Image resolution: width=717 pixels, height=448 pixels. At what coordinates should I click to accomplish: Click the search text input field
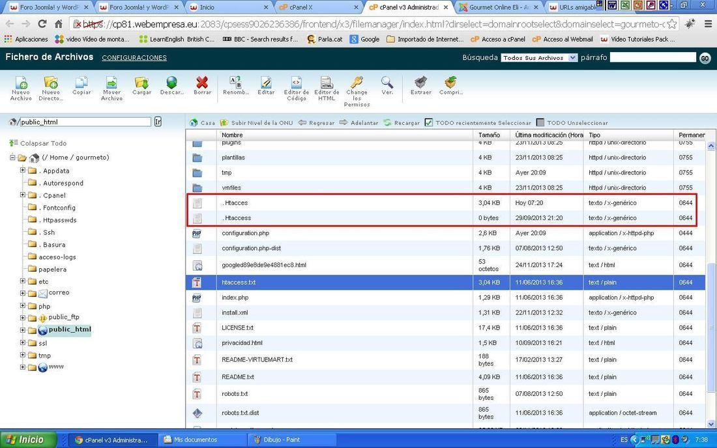click(653, 57)
